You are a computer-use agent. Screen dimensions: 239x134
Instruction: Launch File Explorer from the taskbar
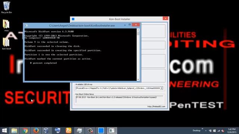[14, 131]
